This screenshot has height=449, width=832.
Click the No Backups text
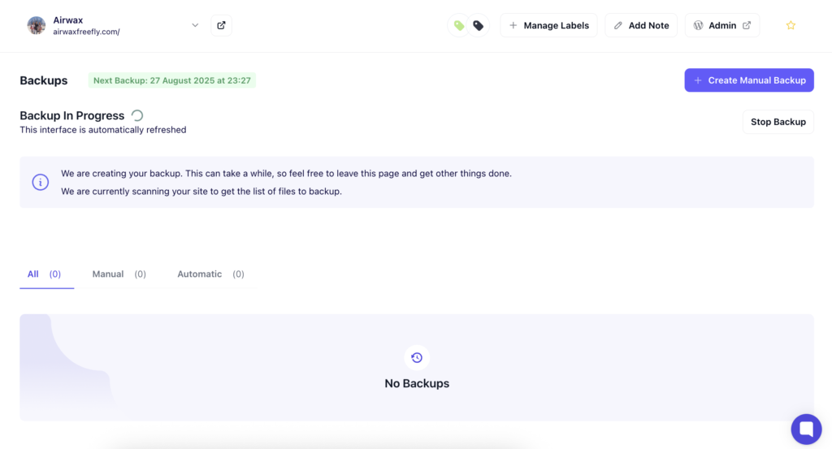(417, 383)
